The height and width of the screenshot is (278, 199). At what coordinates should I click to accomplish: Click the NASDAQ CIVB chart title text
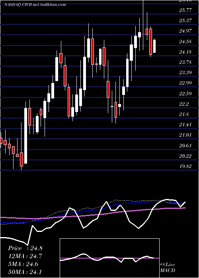[35, 5]
